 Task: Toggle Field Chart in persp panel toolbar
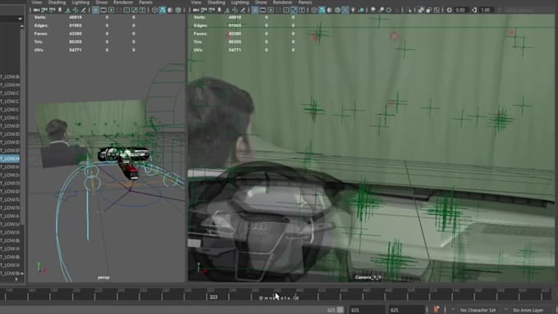126,10
